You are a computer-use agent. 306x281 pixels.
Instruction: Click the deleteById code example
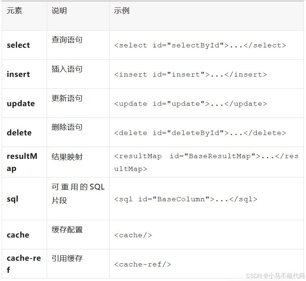(200, 133)
